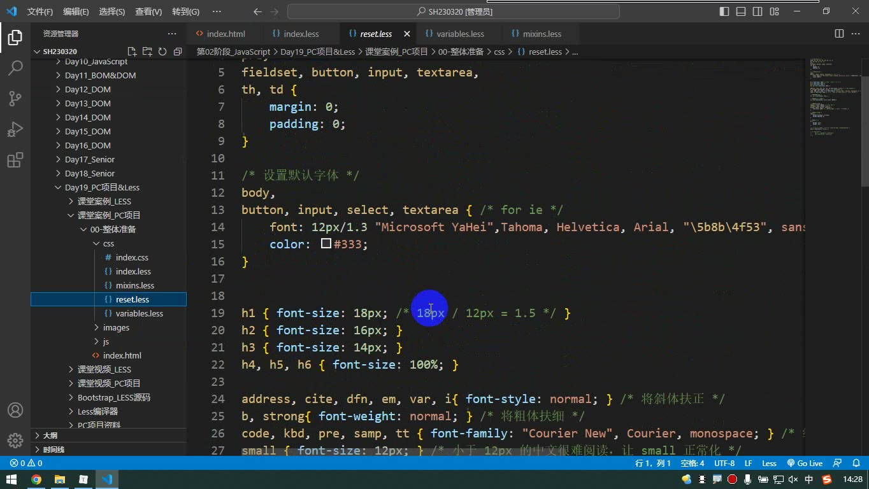869x489 pixels.
Task: Click the feedback icon in status bar
Action: 838,464
